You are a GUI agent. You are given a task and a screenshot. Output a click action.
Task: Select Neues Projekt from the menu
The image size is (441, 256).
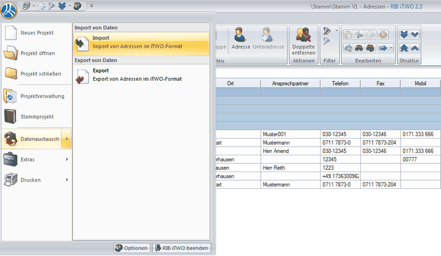point(35,32)
